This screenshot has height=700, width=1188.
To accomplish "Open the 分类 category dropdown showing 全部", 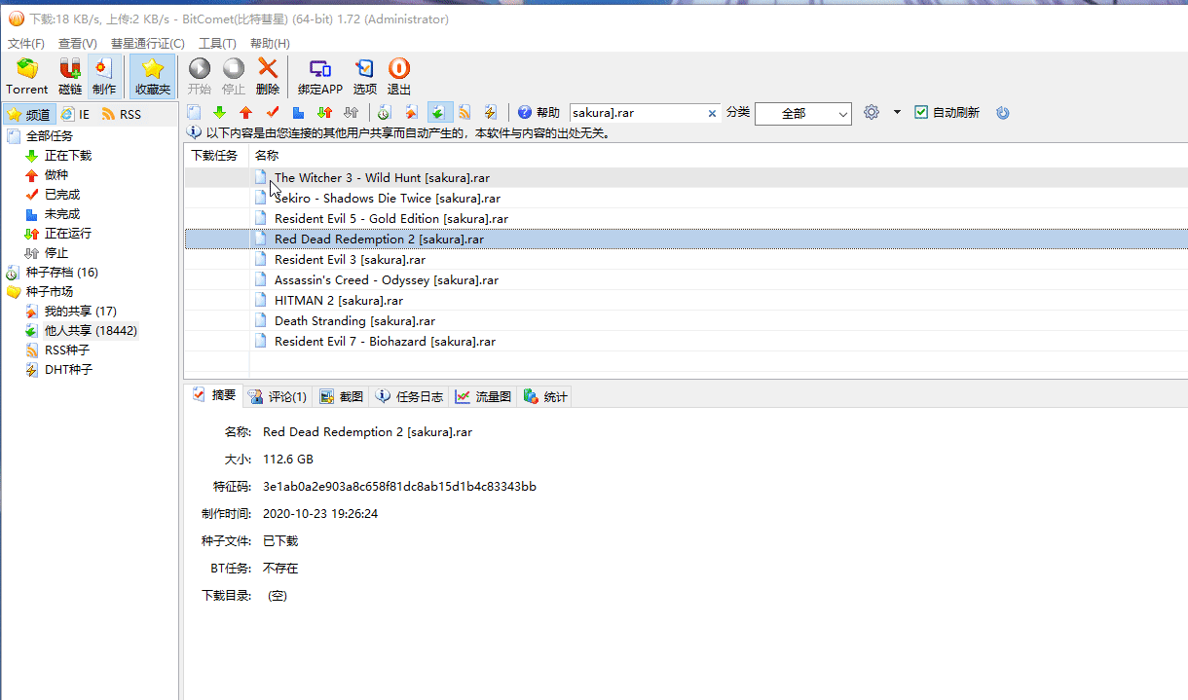I will 803,113.
